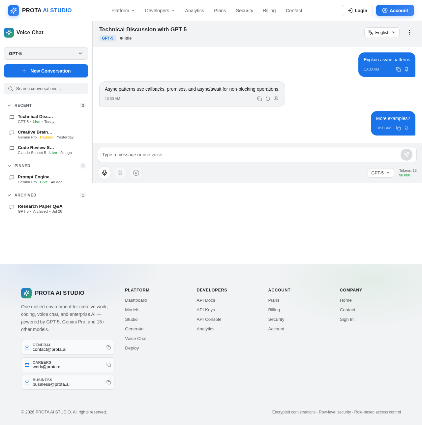Click the blue Account button
Viewport: 422px width, 425px height.
(x=395, y=11)
